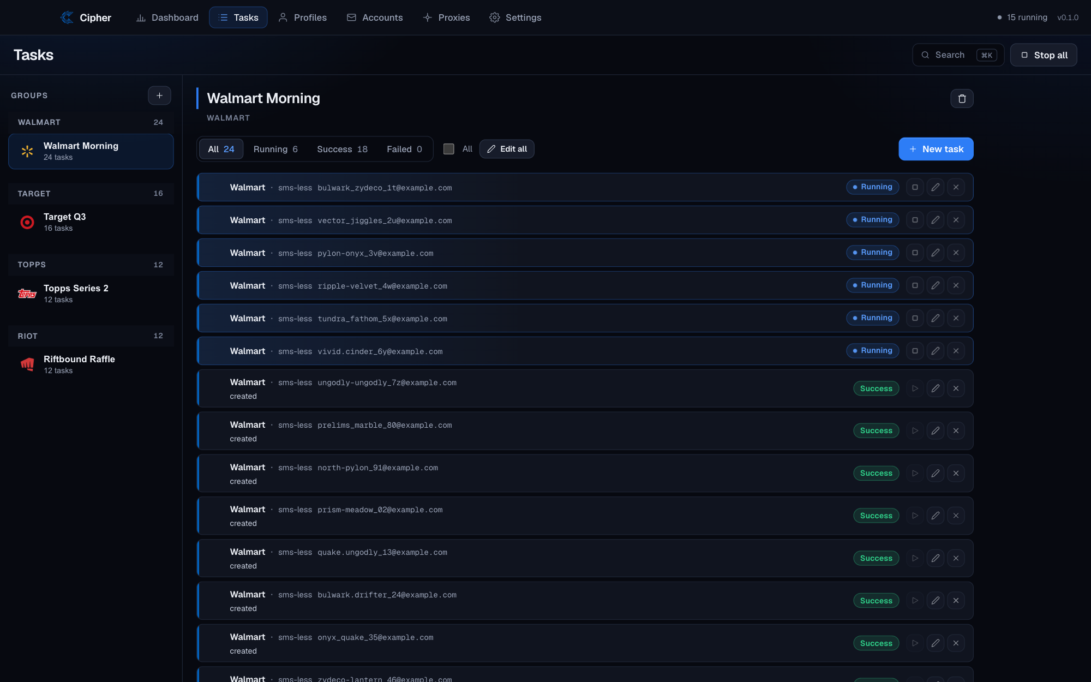Stop the bulwark_zydeco_1t task
The height and width of the screenshot is (682, 1091).
(x=915, y=187)
